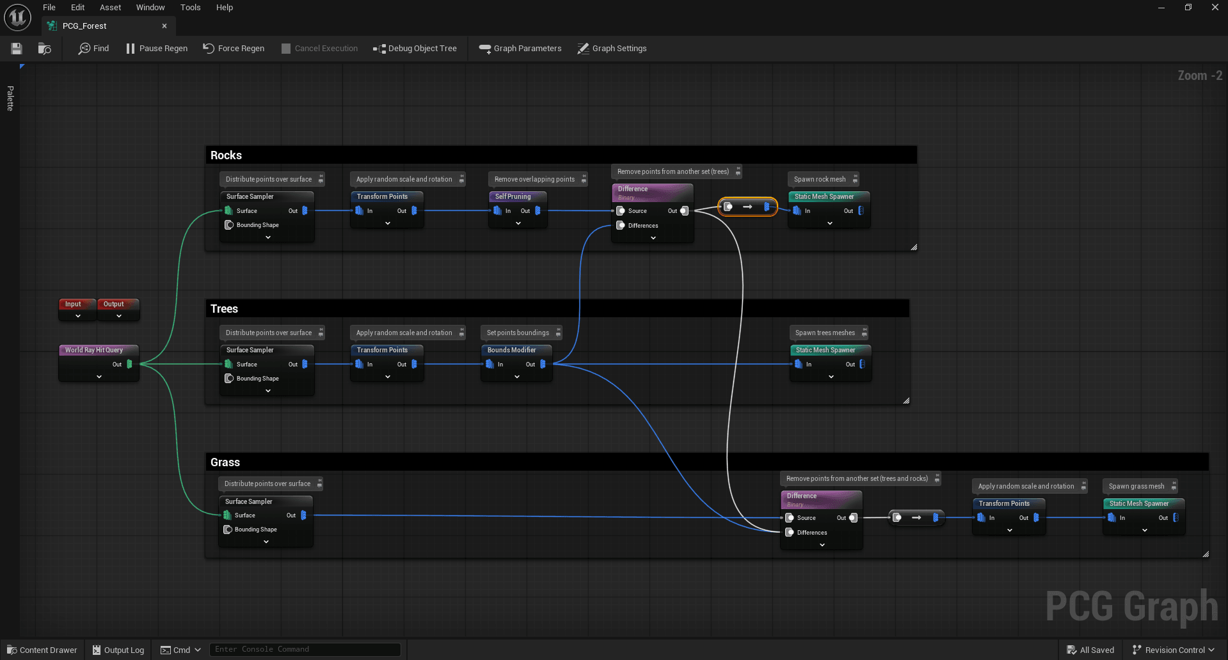Select the reroute node in Grass section
Screen dimensions: 1228x660
click(x=916, y=517)
